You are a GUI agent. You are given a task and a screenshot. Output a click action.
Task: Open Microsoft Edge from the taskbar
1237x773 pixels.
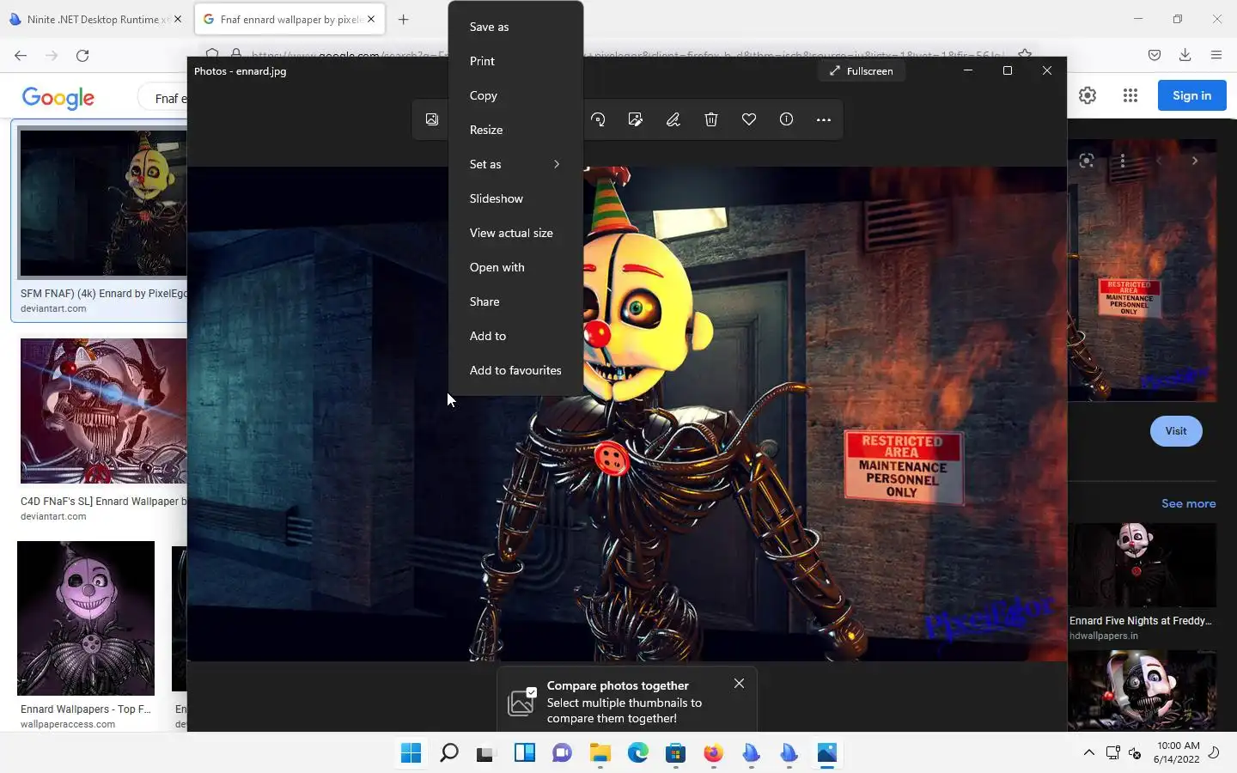[637, 753]
